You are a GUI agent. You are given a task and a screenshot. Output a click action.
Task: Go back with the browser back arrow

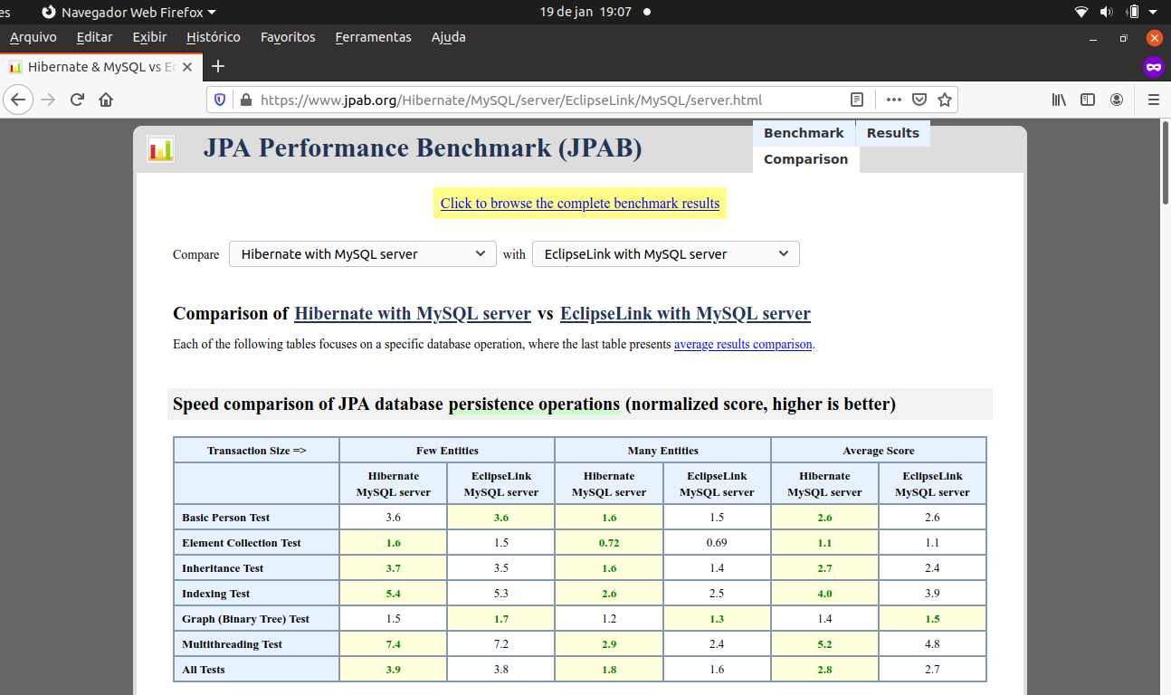click(x=19, y=100)
